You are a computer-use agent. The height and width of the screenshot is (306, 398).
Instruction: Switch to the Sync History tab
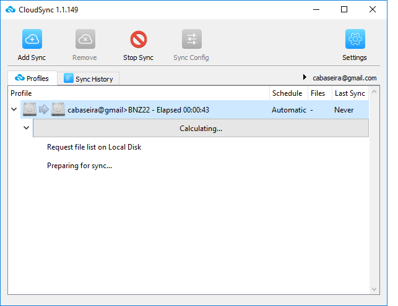[89, 79]
